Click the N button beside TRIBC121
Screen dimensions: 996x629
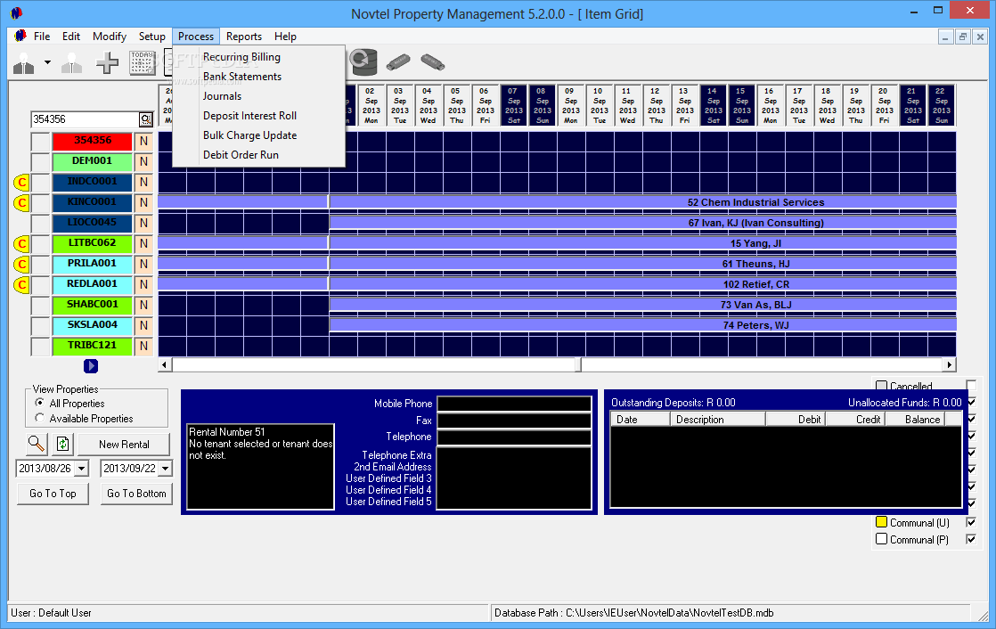pos(143,346)
